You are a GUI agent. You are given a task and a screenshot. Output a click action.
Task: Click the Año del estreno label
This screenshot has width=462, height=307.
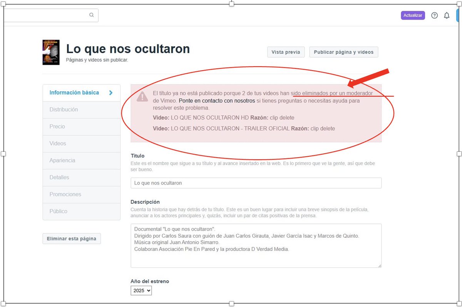point(150,281)
